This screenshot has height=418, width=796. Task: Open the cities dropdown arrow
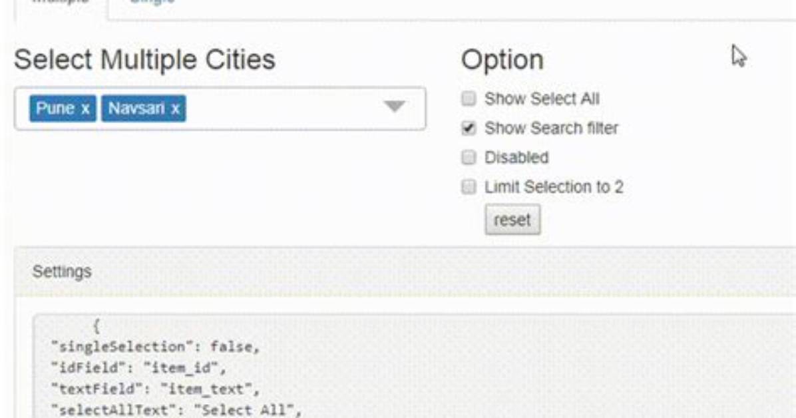[395, 106]
